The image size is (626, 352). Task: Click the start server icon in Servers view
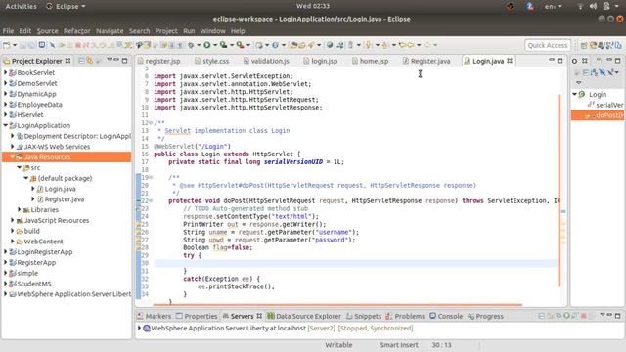[x=566, y=316]
